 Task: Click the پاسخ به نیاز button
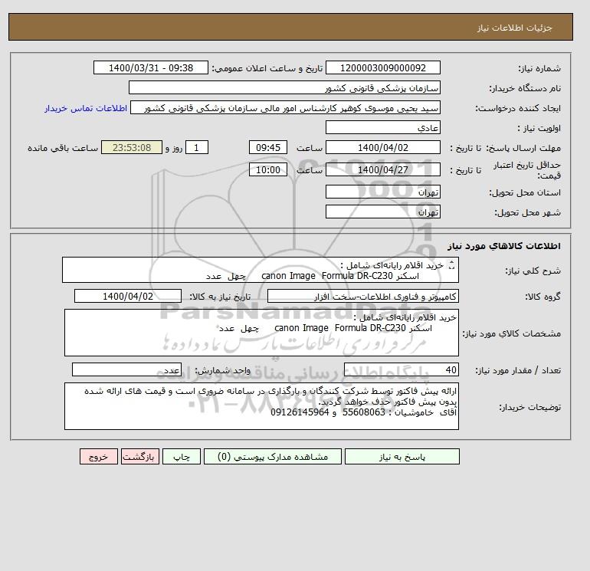(402, 457)
